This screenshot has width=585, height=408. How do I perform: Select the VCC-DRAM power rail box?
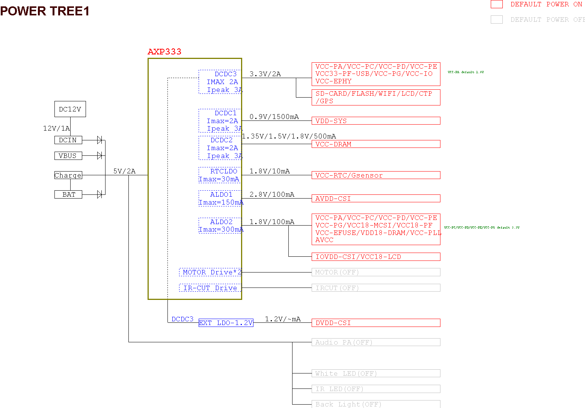click(375, 144)
